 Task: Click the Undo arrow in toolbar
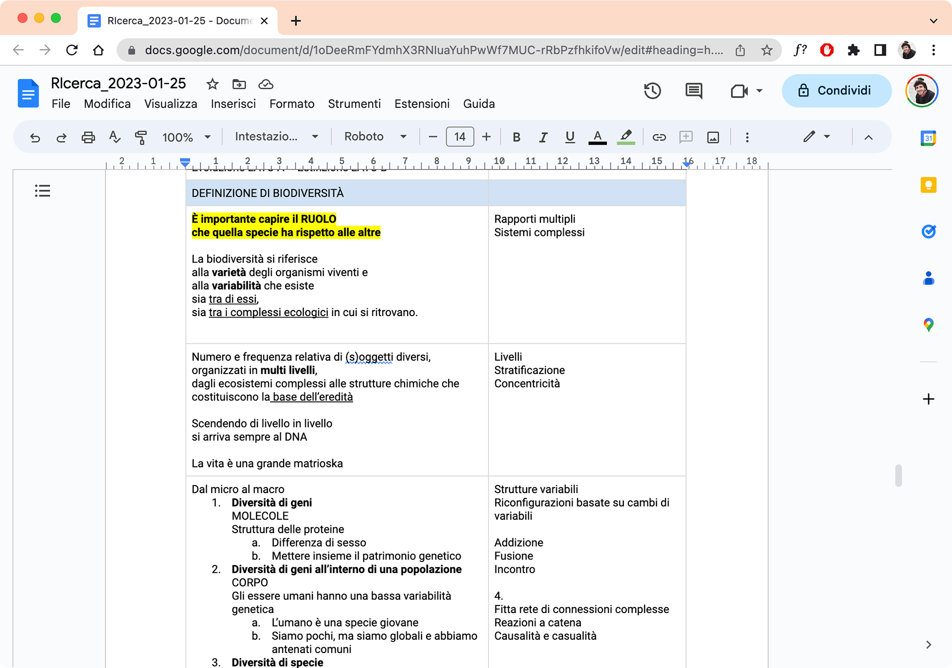coord(35,137)
